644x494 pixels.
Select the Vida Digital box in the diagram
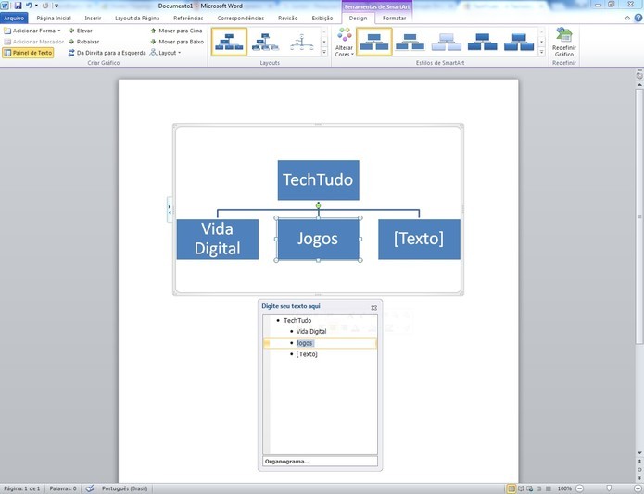coord(217,240)
